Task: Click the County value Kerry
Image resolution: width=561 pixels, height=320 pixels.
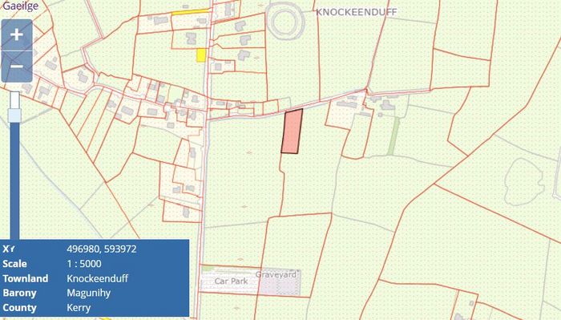Action: tap(79, 308)
